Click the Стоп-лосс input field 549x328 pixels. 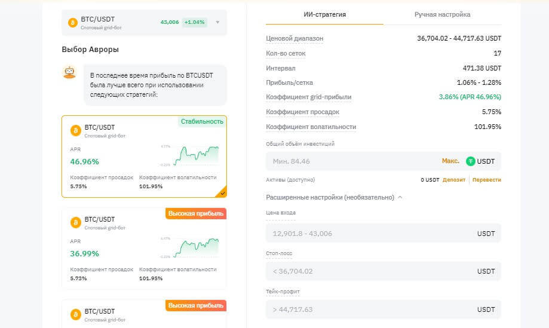[370, 271]
